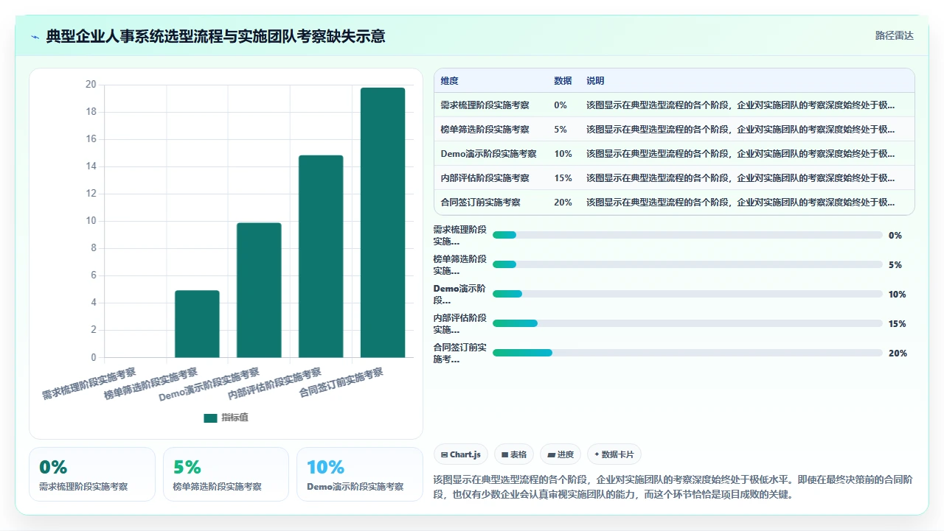Screen dimensions: 944x531
Task: Click the 数据 column header
Action: tap(563, 81)
